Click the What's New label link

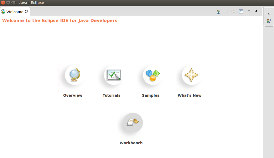coord(190,95)
